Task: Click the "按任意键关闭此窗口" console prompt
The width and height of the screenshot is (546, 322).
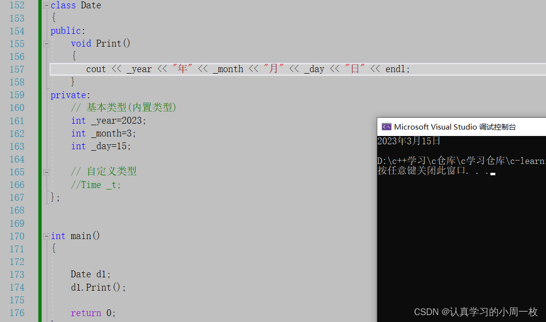Action: pos(423,170)
